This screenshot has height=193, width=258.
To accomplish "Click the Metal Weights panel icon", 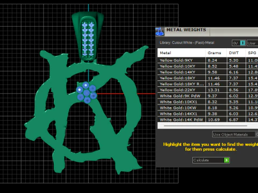I will click(160, 32).
